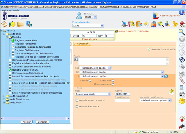Open Motiva CR-45R001/17/2009-1 link
Screen dimensions: 186x134
(x=134, y=31)
